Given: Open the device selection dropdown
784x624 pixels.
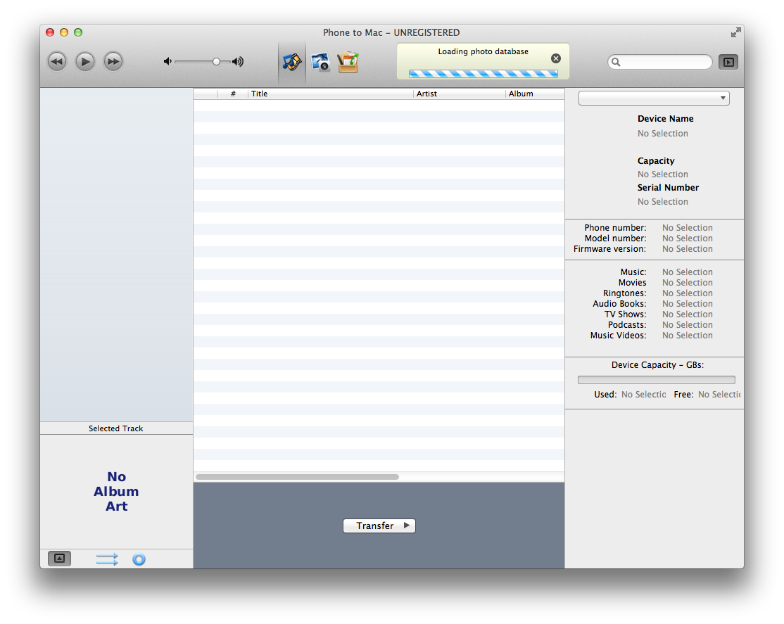Looking at the screenshot, I should (654, 98).
